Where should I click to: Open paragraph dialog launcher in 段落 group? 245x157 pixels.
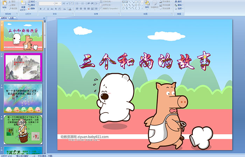click(x=119, y=14)
